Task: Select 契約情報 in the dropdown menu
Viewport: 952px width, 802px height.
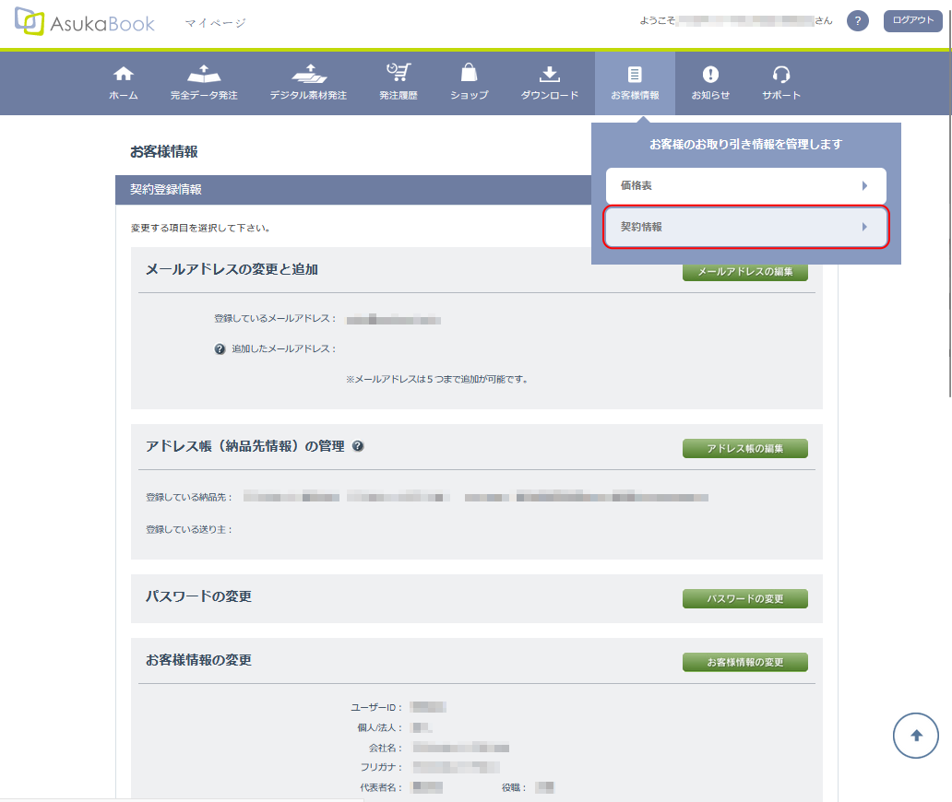Action: [x=745, y=227]
